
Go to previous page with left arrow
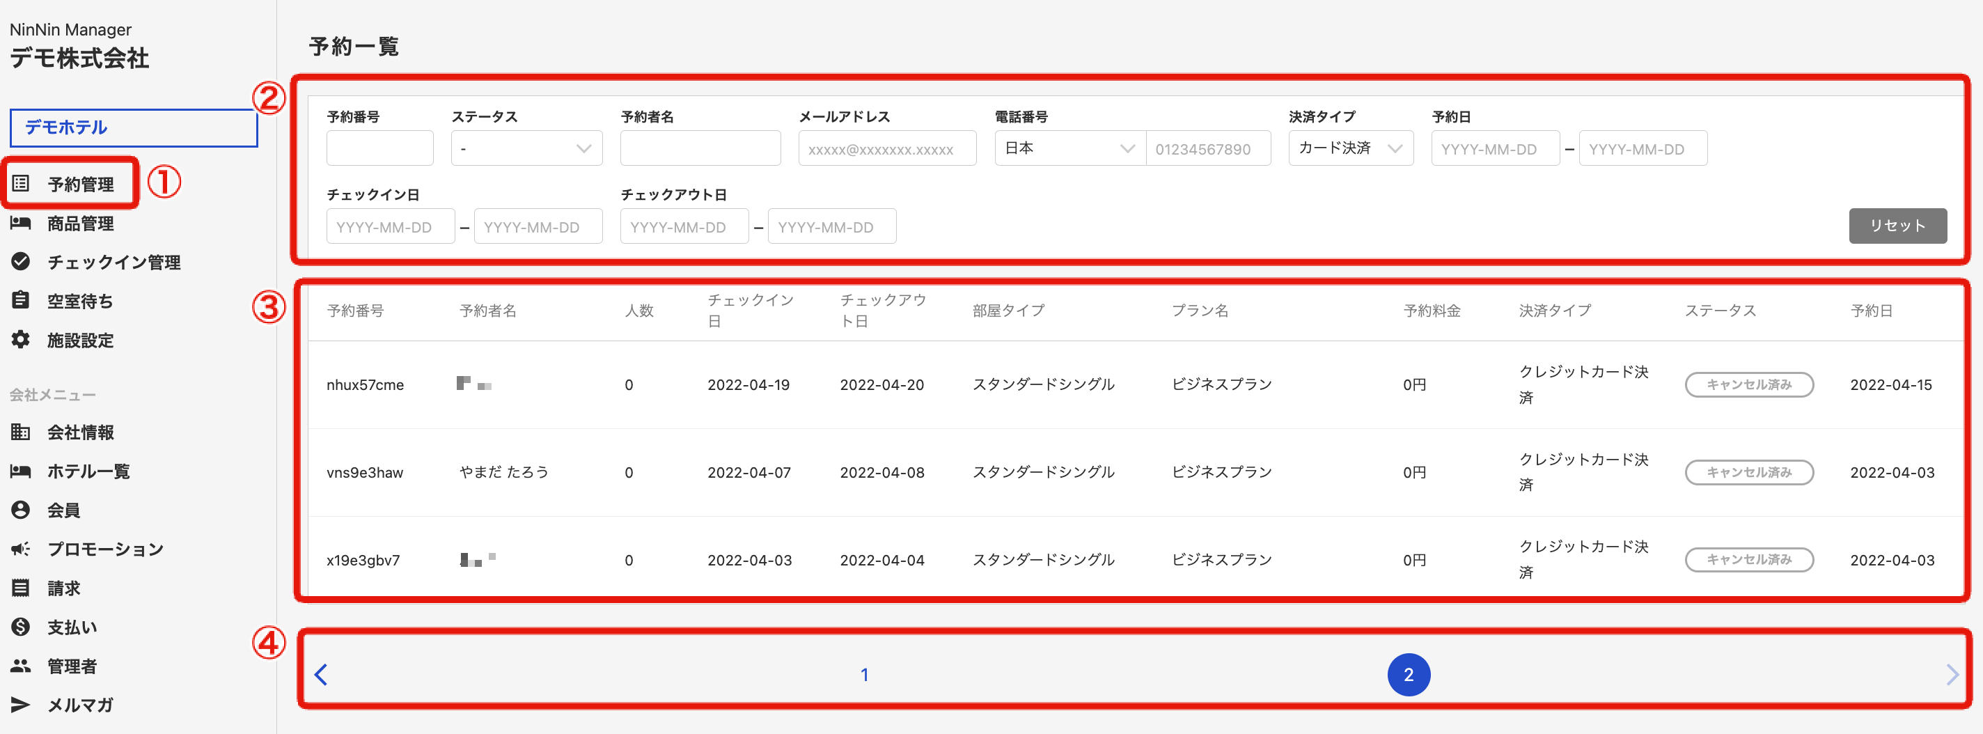click(321, 675)
